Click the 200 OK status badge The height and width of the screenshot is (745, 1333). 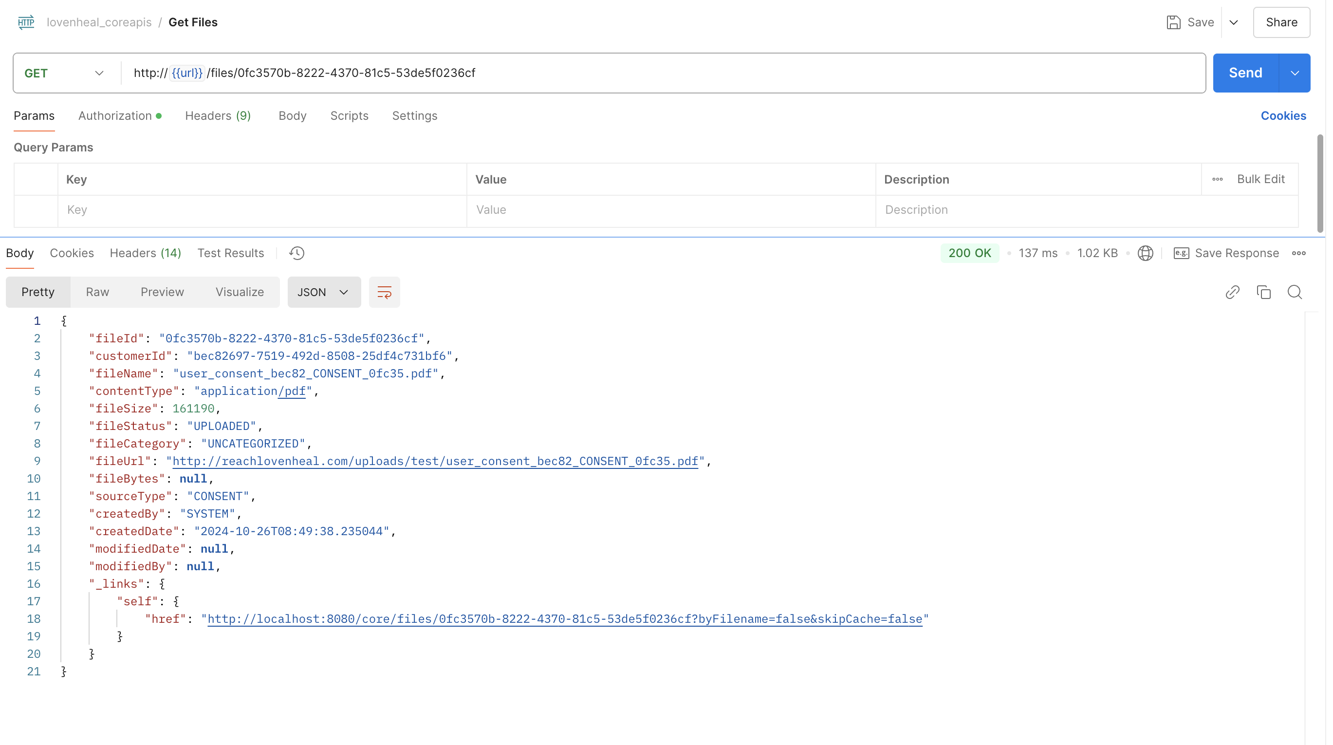[969, 253]
